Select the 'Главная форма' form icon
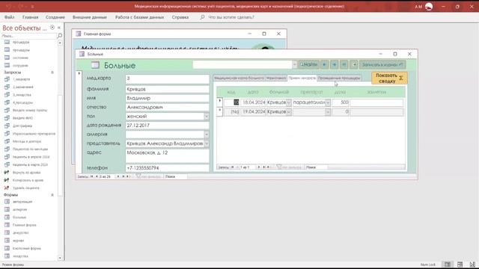 pos(7,225)
